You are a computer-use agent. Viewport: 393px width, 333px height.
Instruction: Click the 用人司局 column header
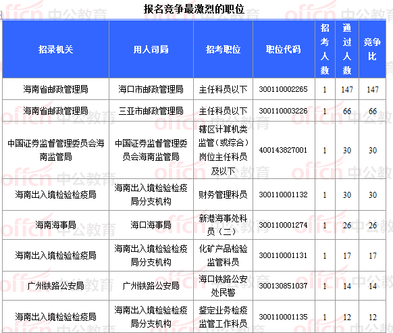(x=151, y=49)
